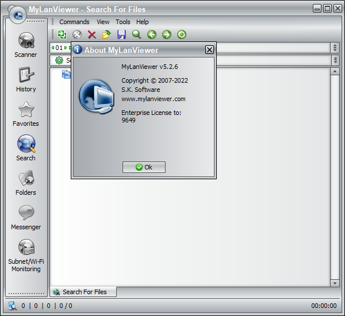The image size is (345, 316).
Task: Open the History panel
Action: coord(26,79)
